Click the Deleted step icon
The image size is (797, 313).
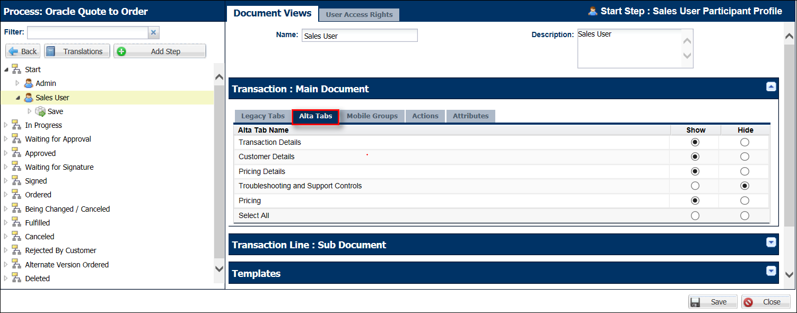[16, 279]
